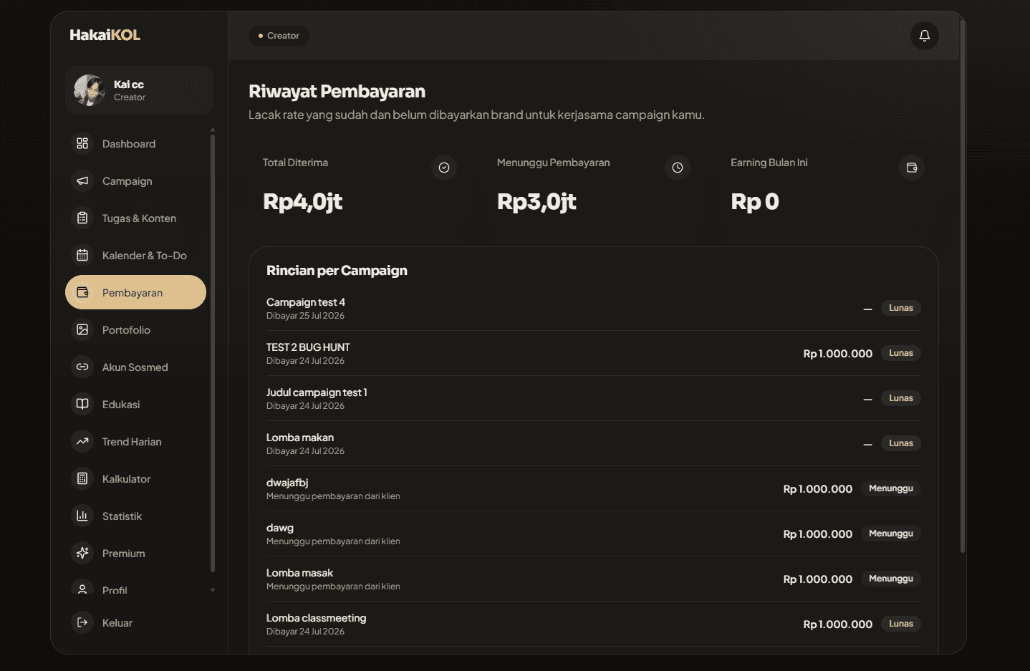The height and width of the screenshot is (671, 1030).
Task: Click Kai cc avatar photo
Action: click(x=90, y=90)
